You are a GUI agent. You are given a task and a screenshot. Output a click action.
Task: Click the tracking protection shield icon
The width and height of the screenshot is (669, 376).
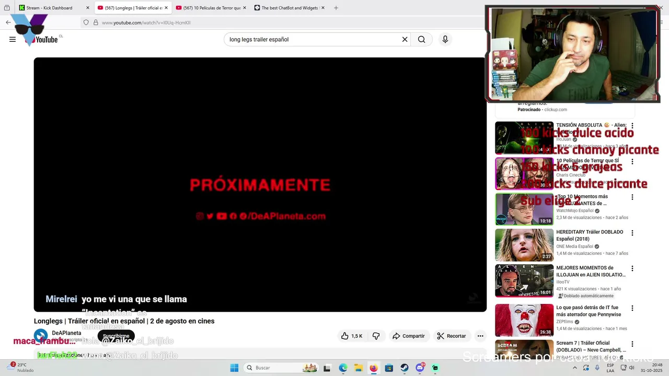(x=86, y=22)
